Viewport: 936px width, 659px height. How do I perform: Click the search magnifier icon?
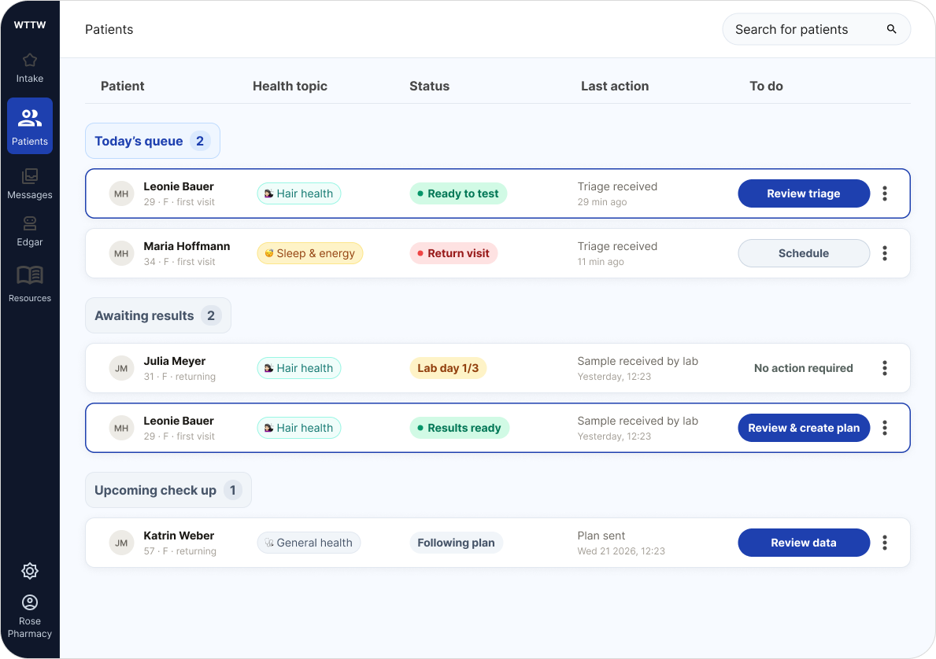pos(891,29)
